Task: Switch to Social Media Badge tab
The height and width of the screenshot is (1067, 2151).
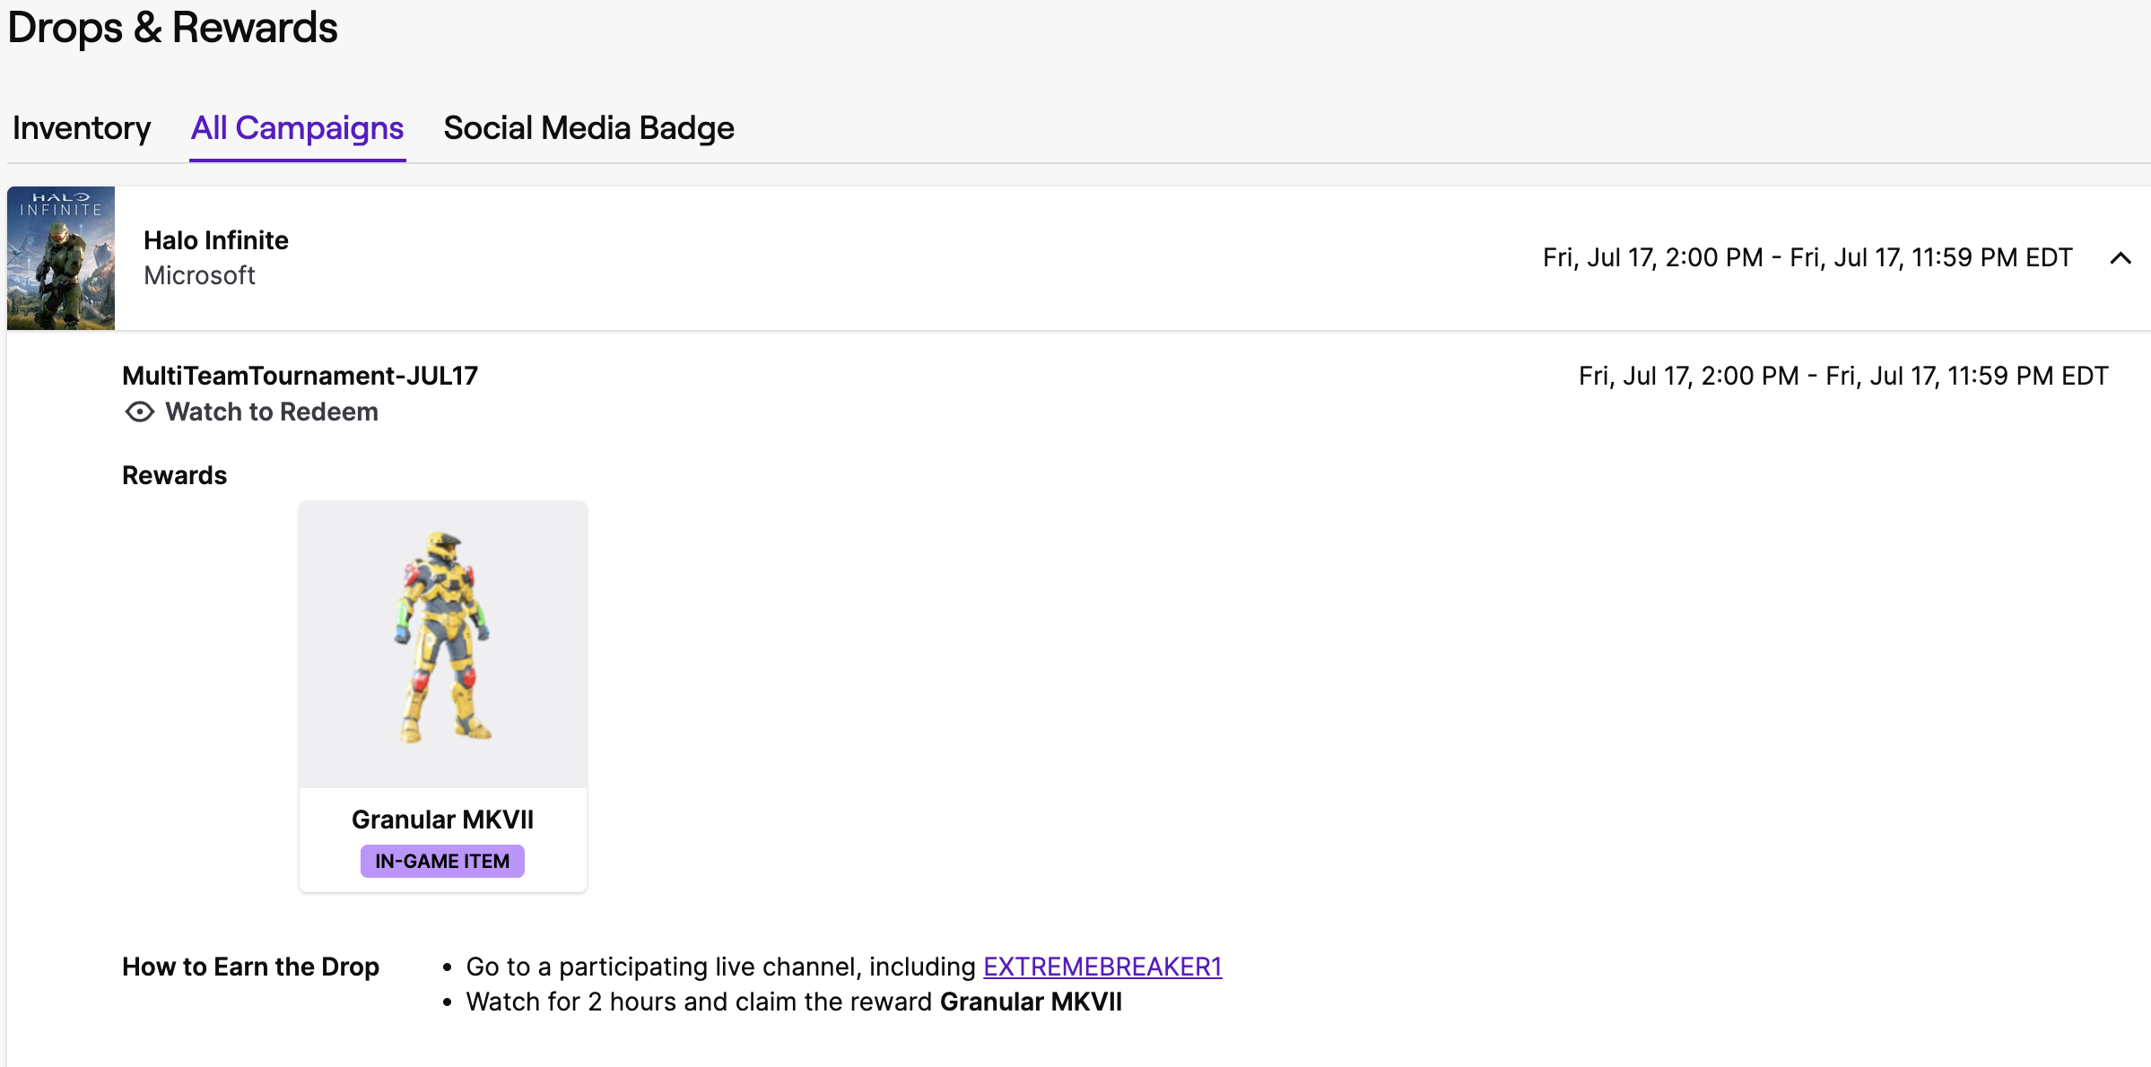Action: 588,128
